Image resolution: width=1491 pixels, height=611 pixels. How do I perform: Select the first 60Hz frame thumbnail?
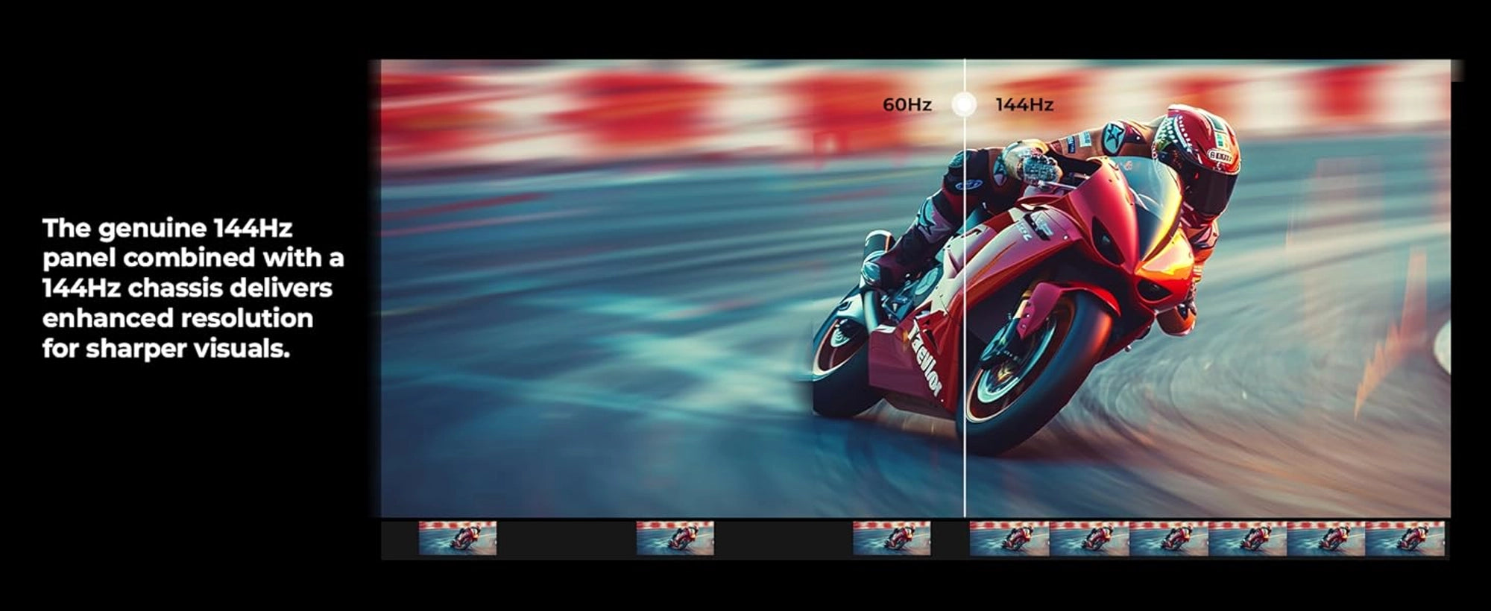click(x=457, y=538)
